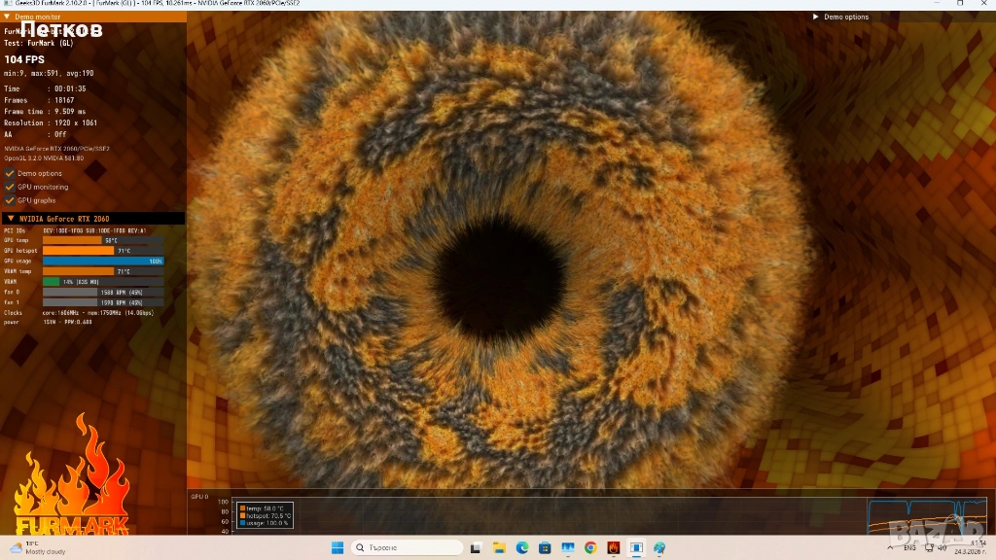Collapse the NVIDIA GeForce RTX 2060 section
Viewport: 996px width, 560px height.
pyautogui.click(x=10, y=219)
